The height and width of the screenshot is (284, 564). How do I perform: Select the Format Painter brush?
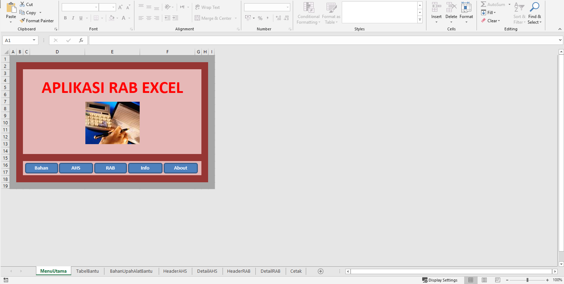(x=22, y=20)
